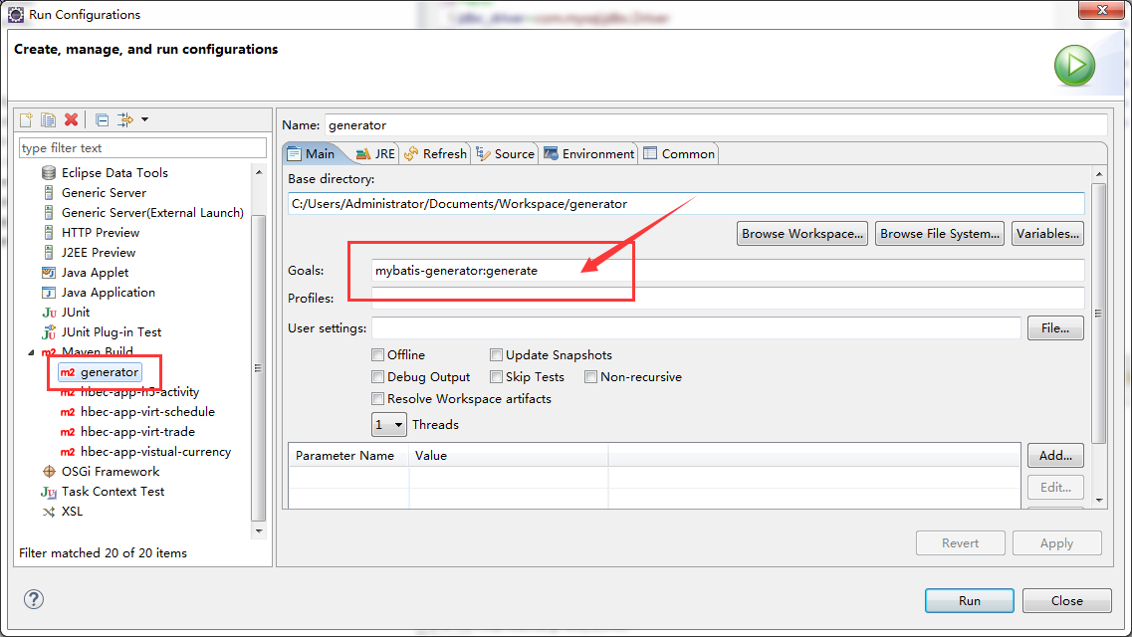Click the Base directory path field

point(686,203)
